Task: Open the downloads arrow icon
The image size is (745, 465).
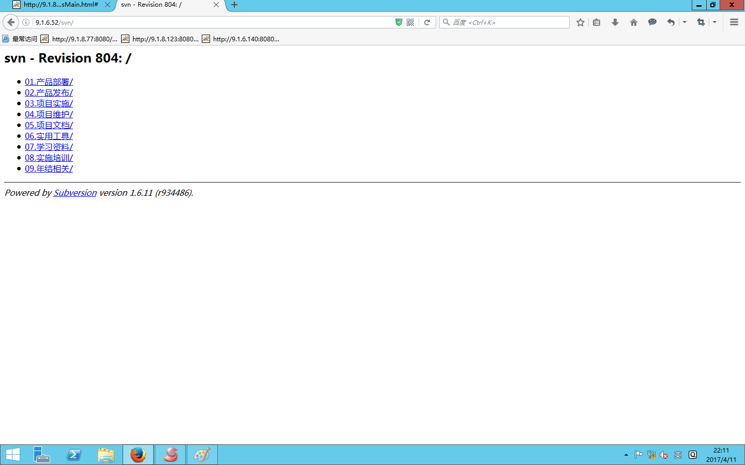Action: pyautogui.click(x=615, y=22)
